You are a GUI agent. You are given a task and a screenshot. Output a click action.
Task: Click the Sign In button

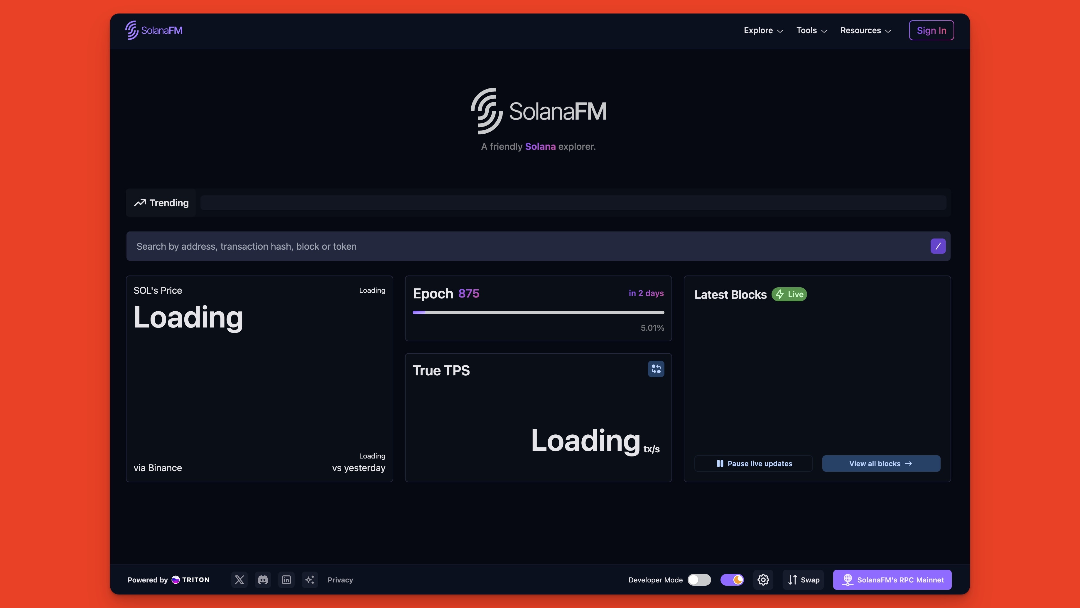pyautogui.click(x=931, y=30)
